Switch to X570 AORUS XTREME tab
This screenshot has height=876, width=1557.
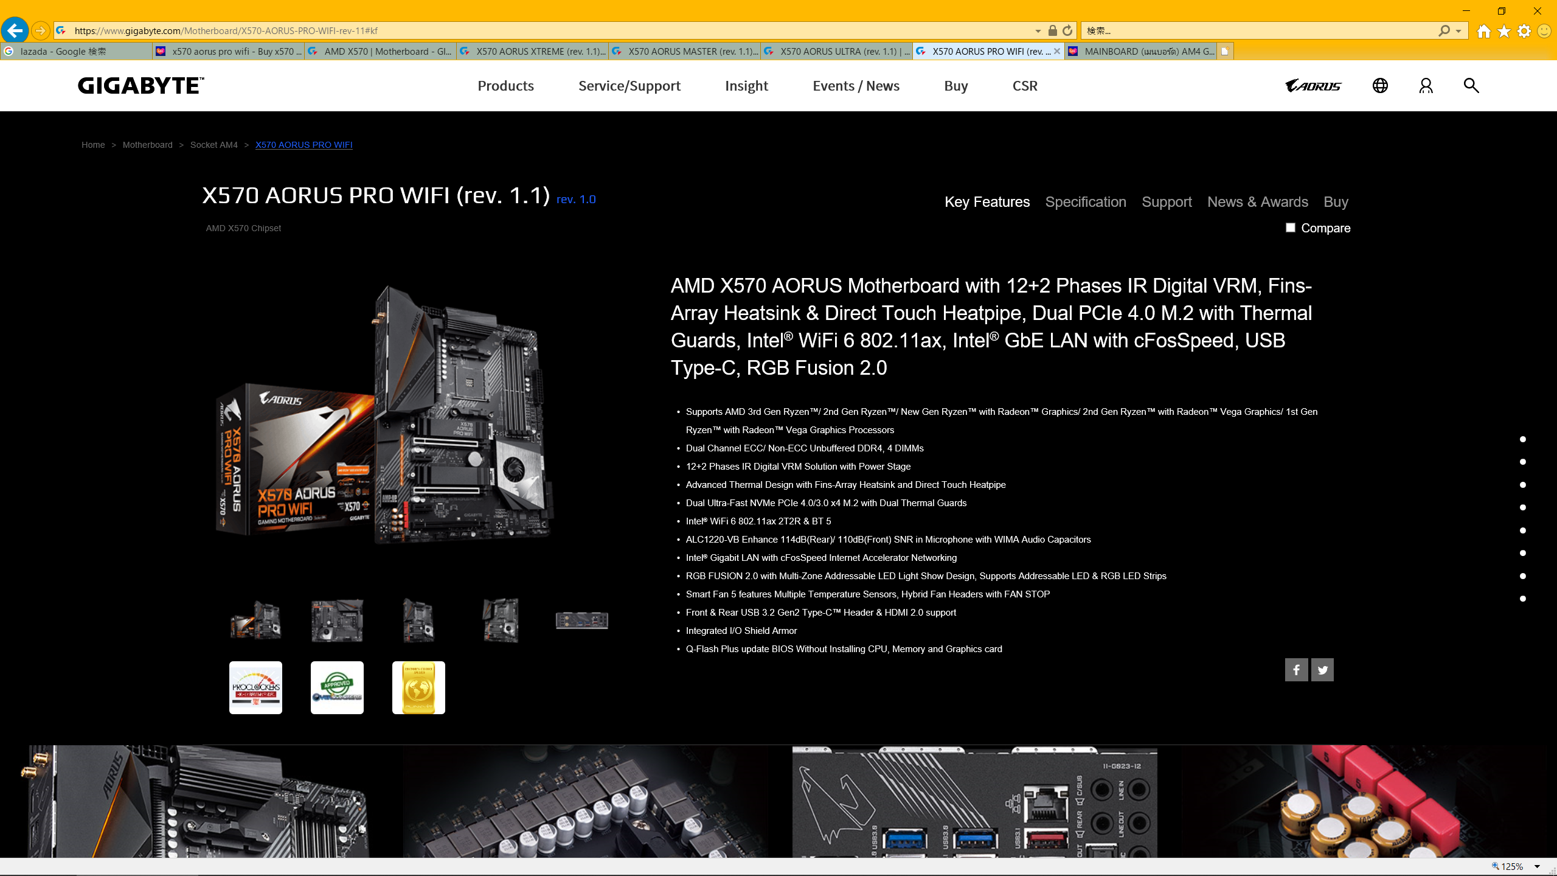532,52
